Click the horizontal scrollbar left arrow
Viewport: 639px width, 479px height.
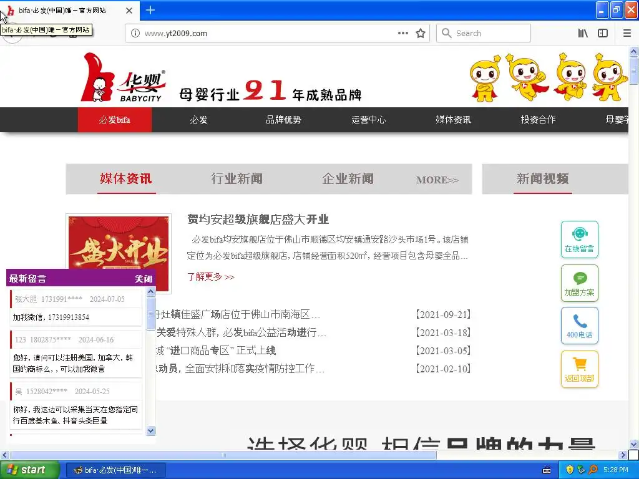tap(4, 455)
